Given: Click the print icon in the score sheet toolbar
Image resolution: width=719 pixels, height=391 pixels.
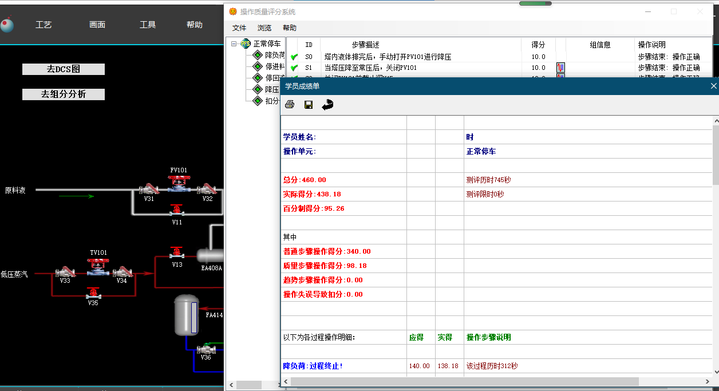Looking at the screenshot, I should click(290, 104).
